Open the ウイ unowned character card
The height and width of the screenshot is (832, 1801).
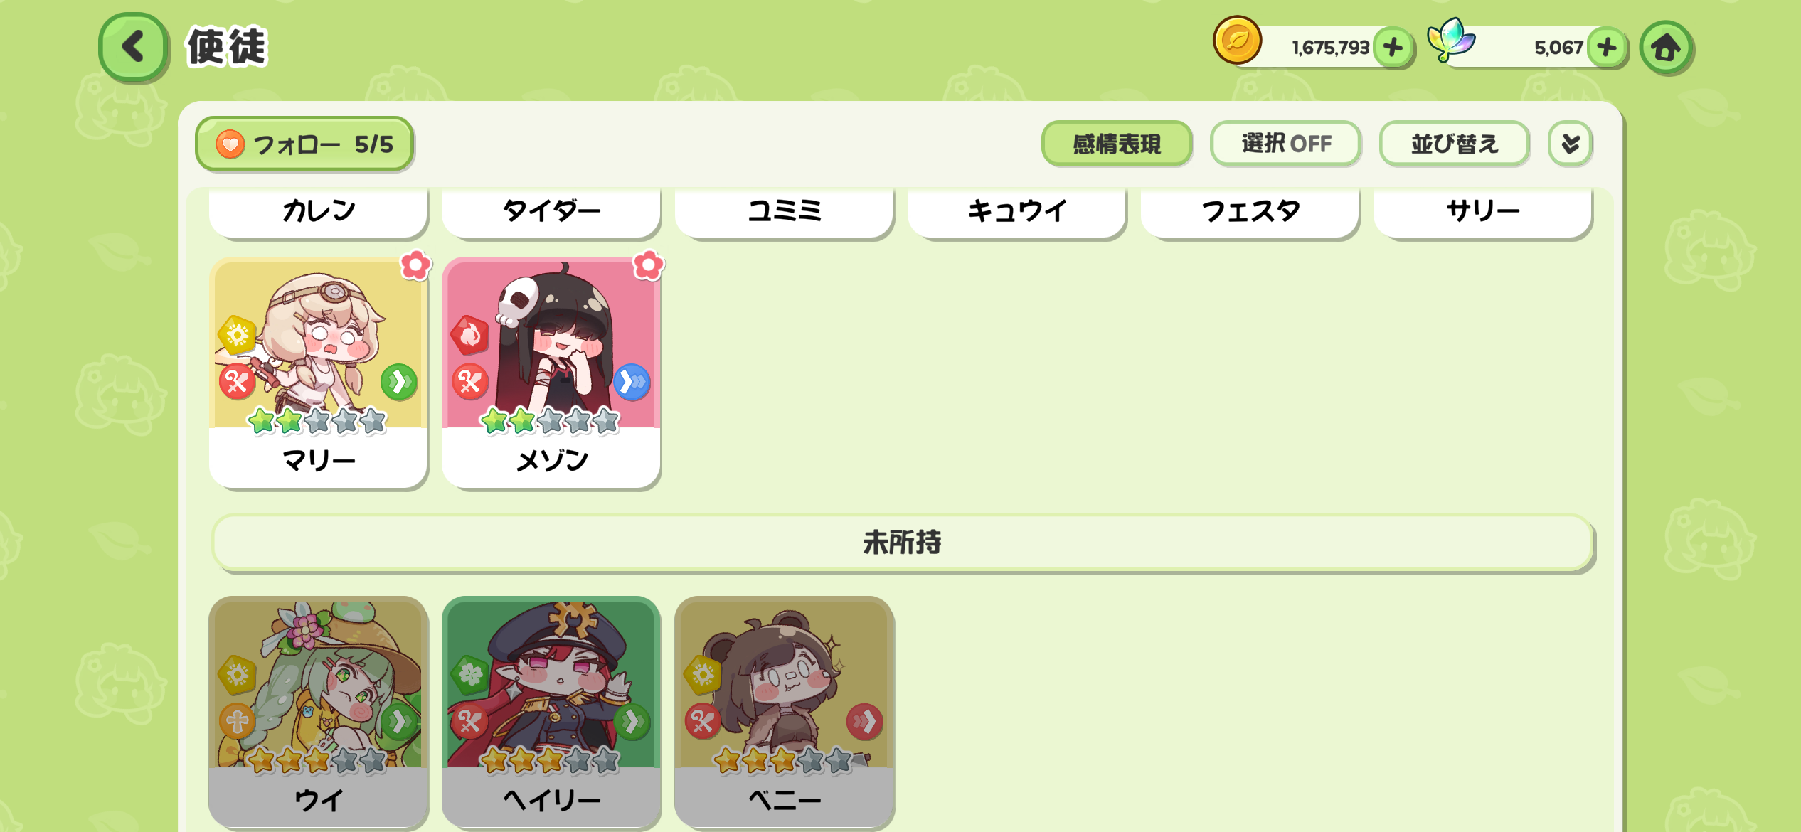tap(319, 713)
